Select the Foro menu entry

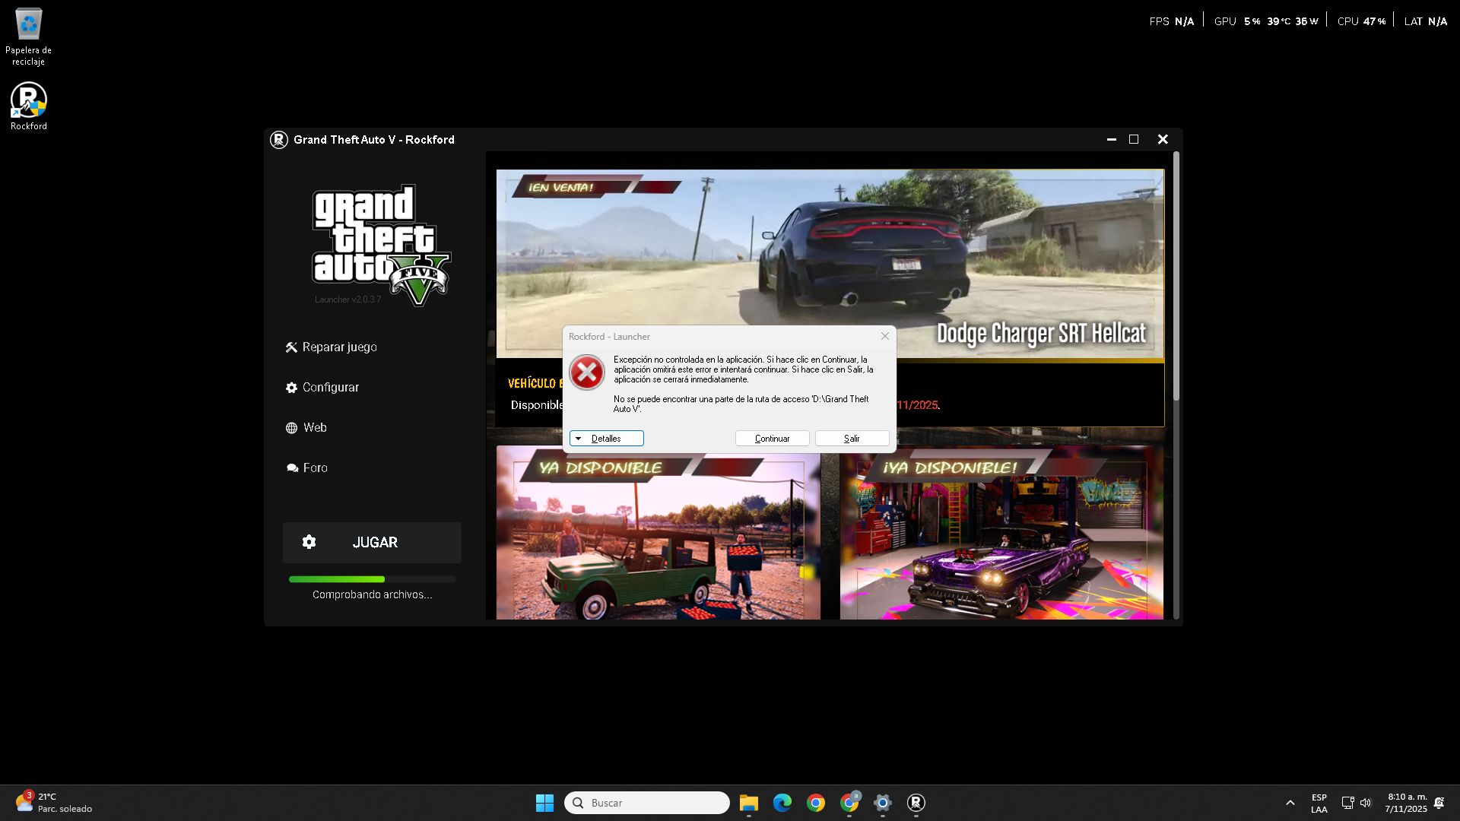pyautogui.click(x=315, y=468)
